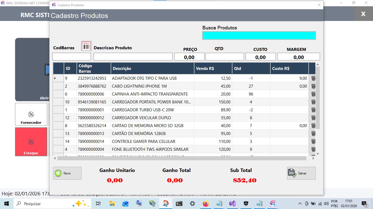Remove CARREGADOR VEICULAR DUPLO using its trash icon
The height and width of the screenshot is (209, 373).
coord(313,118)
